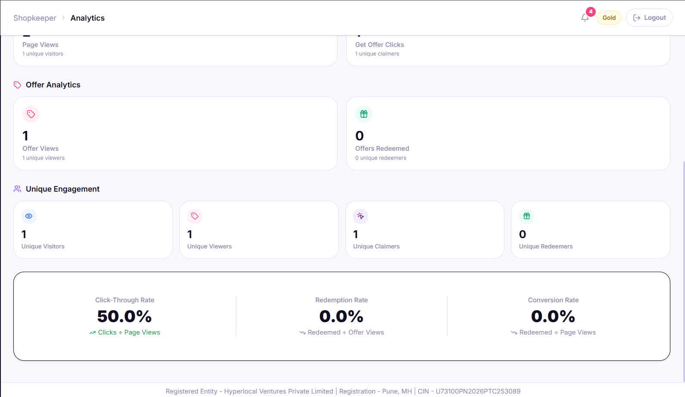Click the 'Clicks ÷ Page Views' formula text

(129, 332)
